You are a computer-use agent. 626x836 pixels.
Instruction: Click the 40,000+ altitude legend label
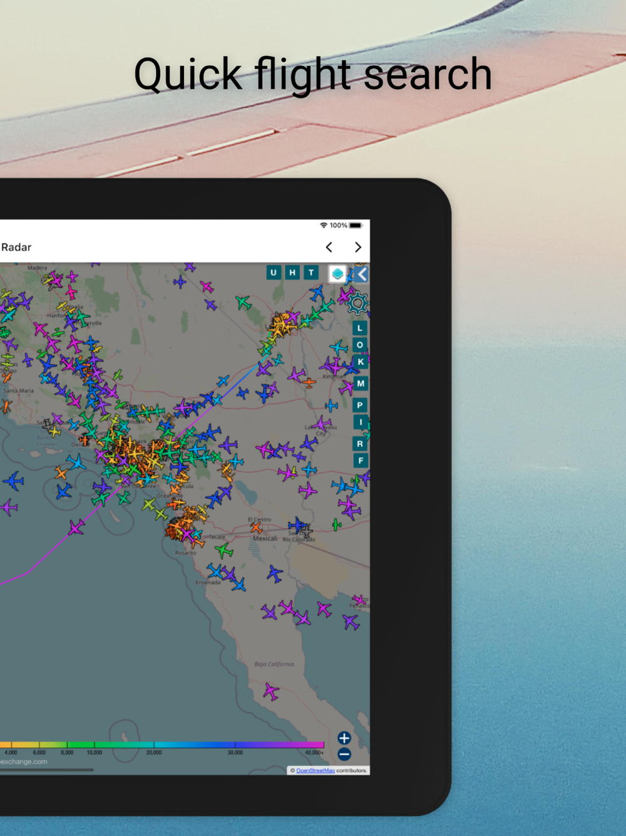[314, 752]
